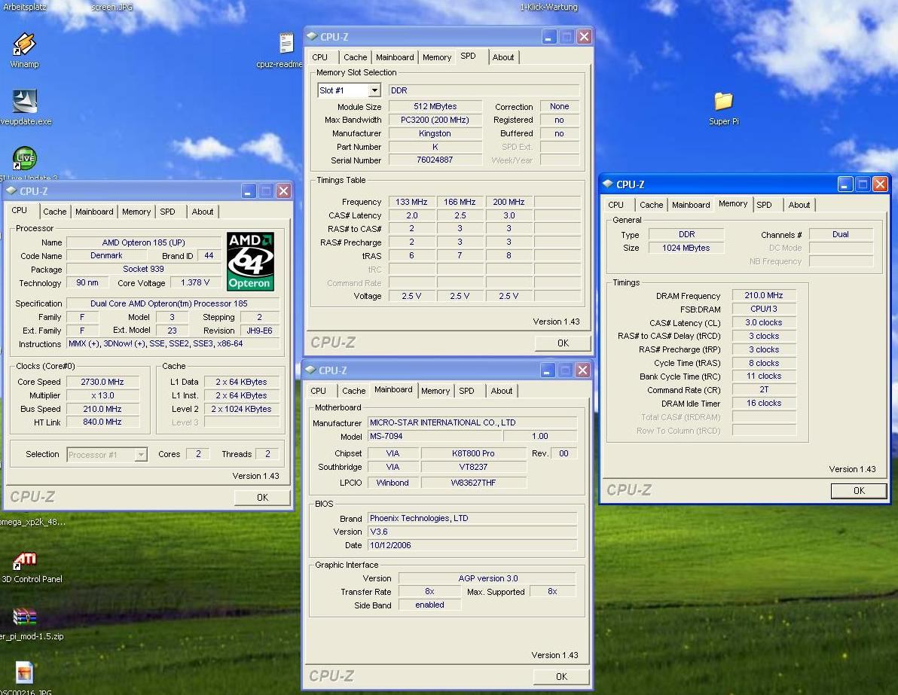Click the Instructions field with MMX, SSE
Screen dimensions: 898x695
pyautogui.click(x=173, y=344)
